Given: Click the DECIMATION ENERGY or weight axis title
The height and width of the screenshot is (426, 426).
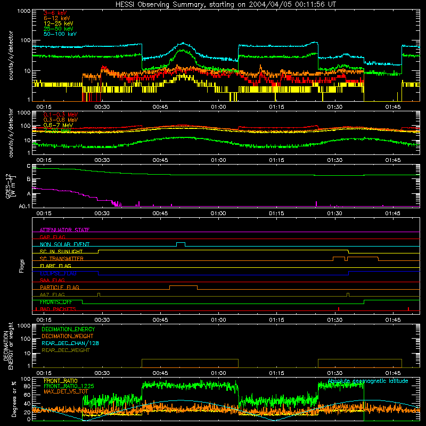Looking at the screenshot, I should [x=8, y=346].
